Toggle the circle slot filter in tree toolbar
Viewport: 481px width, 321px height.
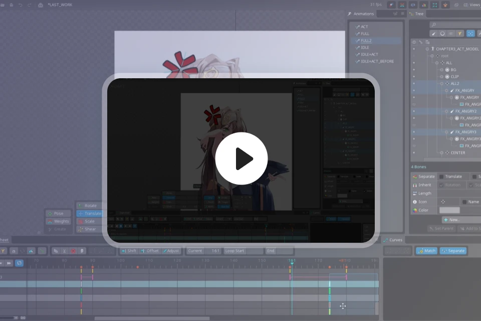pos(442,34)
